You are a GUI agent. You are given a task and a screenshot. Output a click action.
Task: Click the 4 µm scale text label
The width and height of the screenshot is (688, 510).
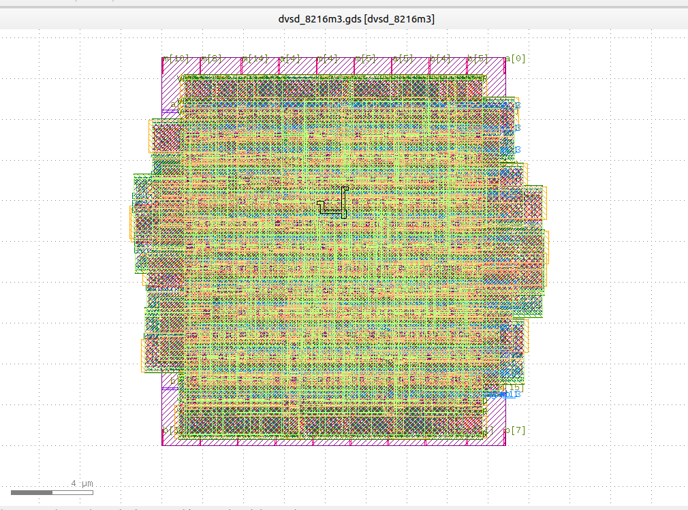point(82,483)
